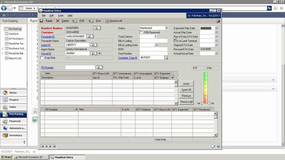Click the PO Number input field
The width and height of the screenshot is (285, 160).
(x=80, y=67)
